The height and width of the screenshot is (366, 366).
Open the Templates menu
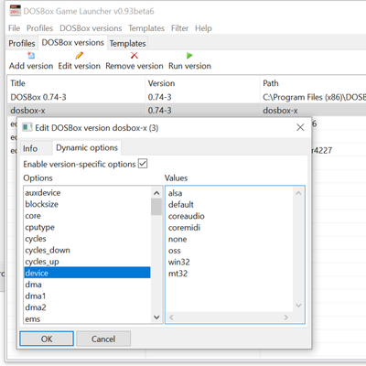point(146,28)
